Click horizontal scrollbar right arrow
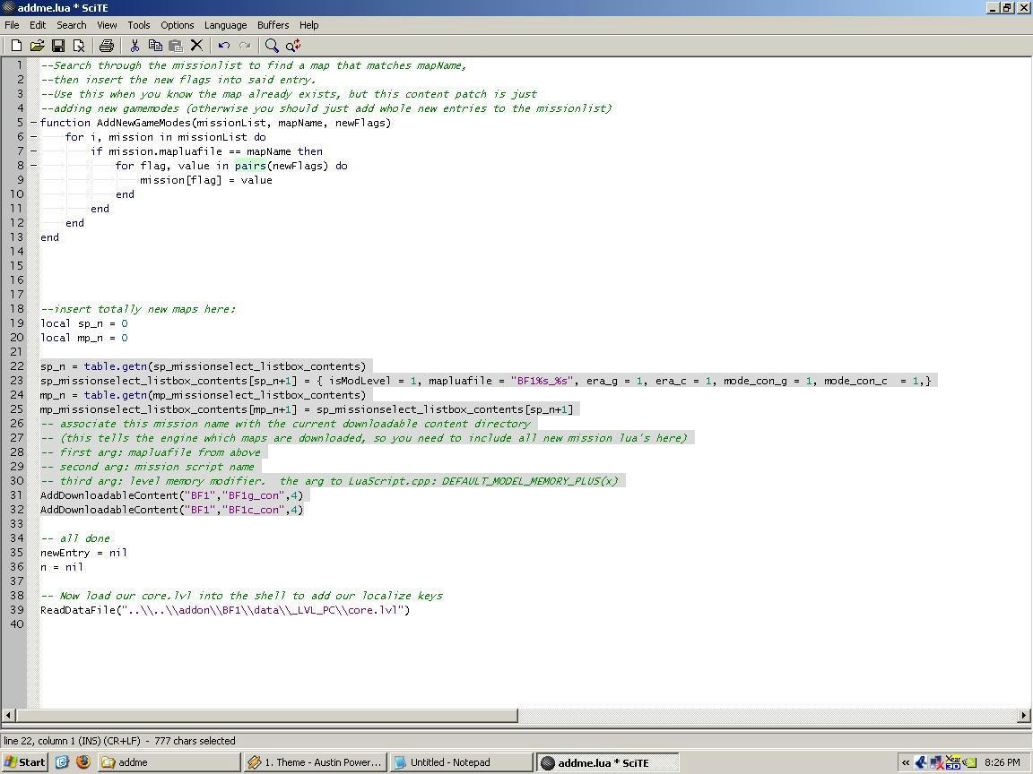Viewport: 1033px width, 774px height. [x=1024, y=715]
